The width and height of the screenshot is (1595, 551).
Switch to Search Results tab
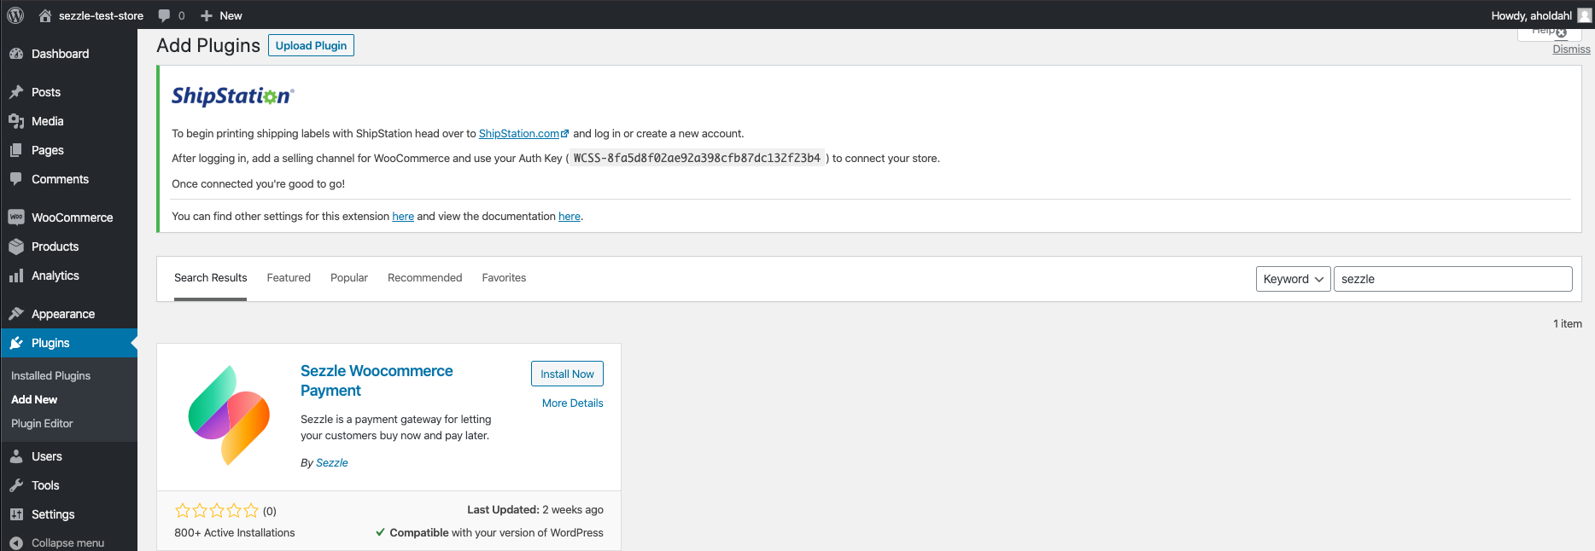click(210, 278)
